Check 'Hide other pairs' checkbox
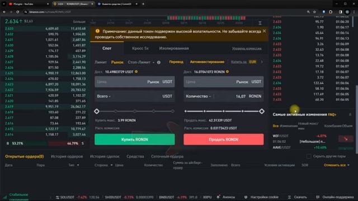Viewport: 358px width, 201px height. pos(309,156)
